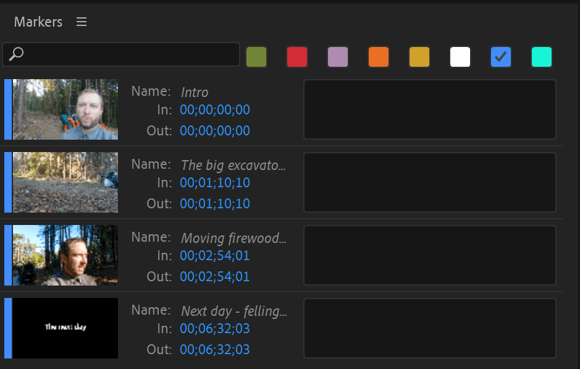Click Out timecode 00;01;10;10 of excavator marker
Viewport: 580px width, 369px height.
pos(214,203)
